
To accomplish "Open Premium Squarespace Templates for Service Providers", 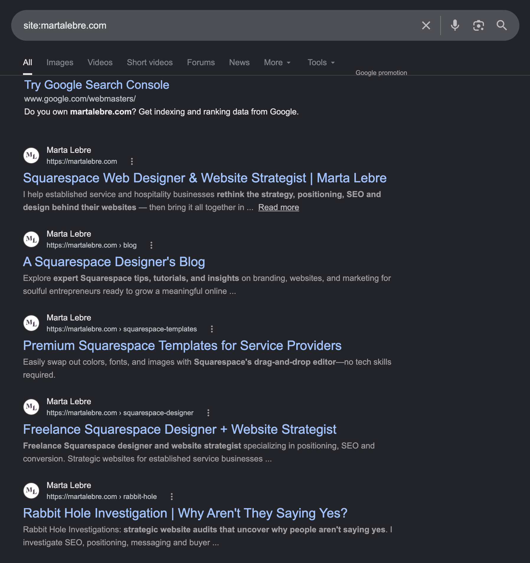I will [x=182, y=346].
